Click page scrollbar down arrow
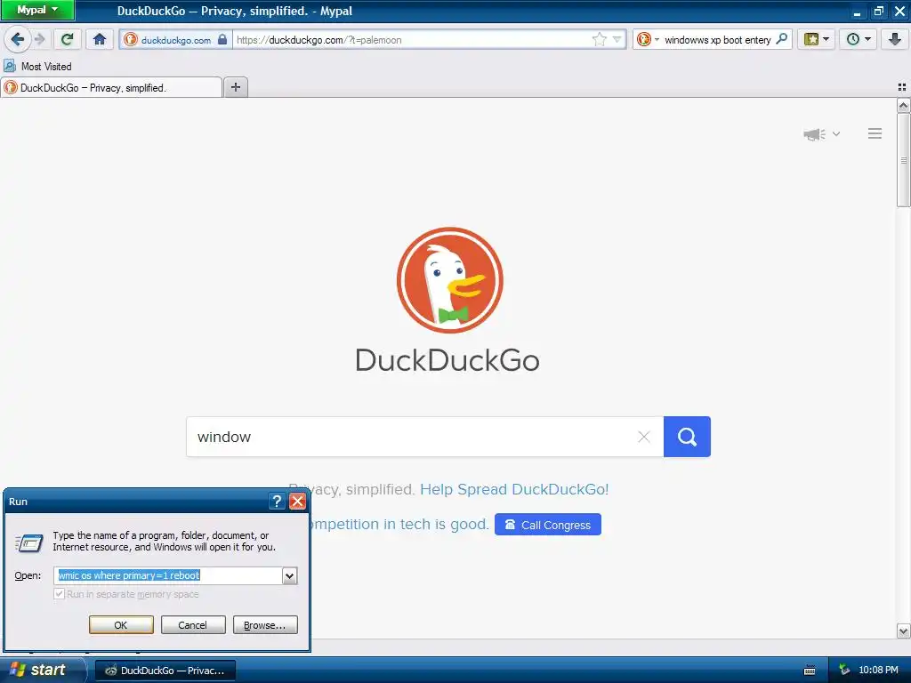This screenshot has height=683, width=911. 903,631
